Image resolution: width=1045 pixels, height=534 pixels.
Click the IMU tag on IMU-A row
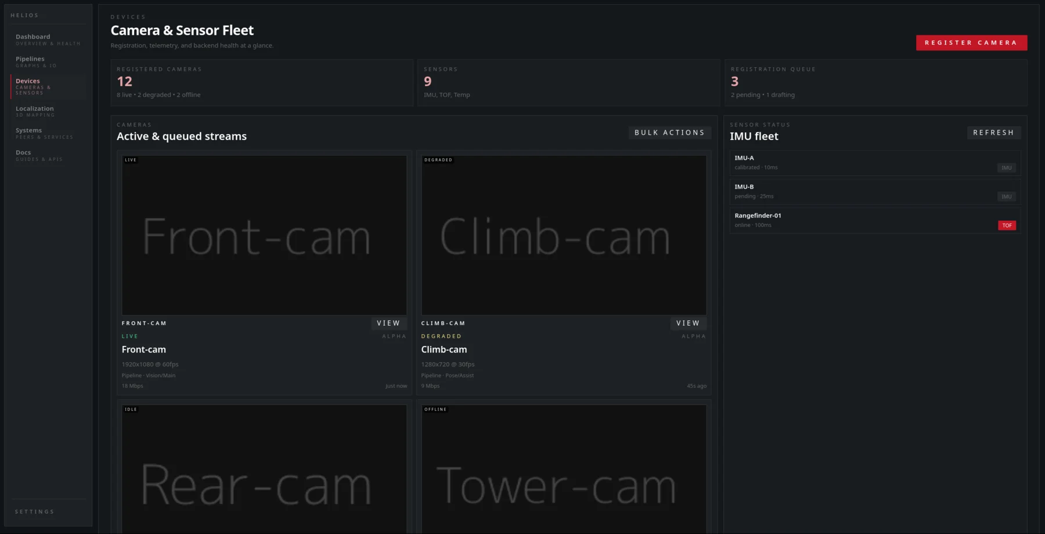1007,168
